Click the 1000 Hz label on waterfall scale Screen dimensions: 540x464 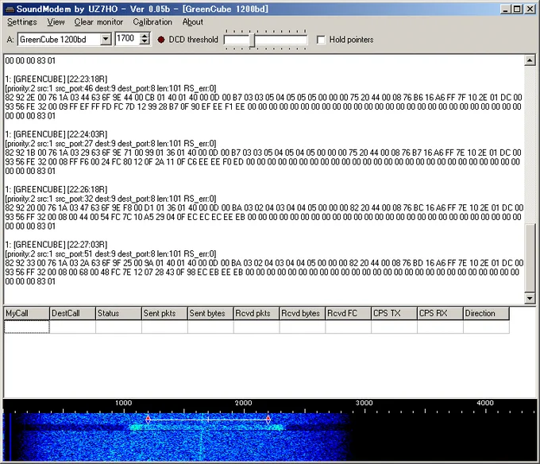click(123, 403)
